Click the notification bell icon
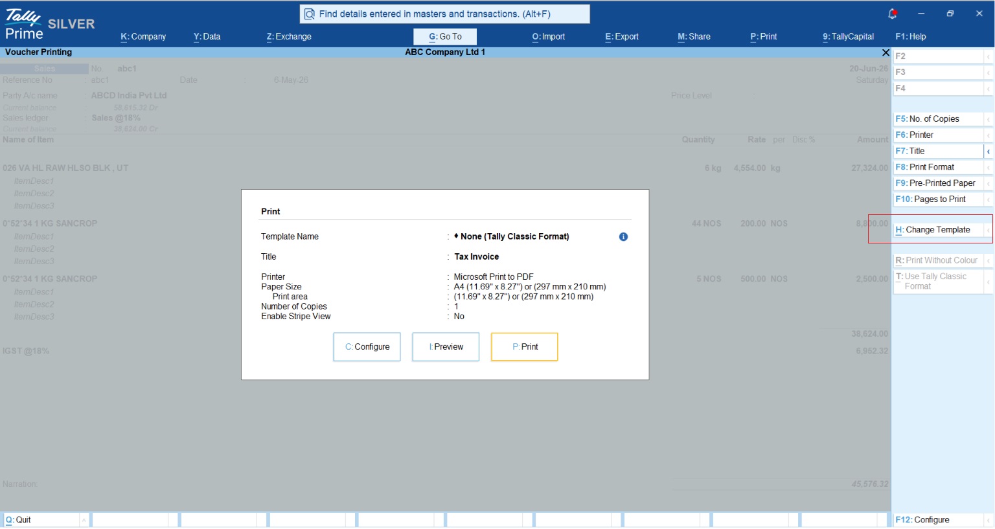The height and width of the screenshot is (529, 995). 892,14
